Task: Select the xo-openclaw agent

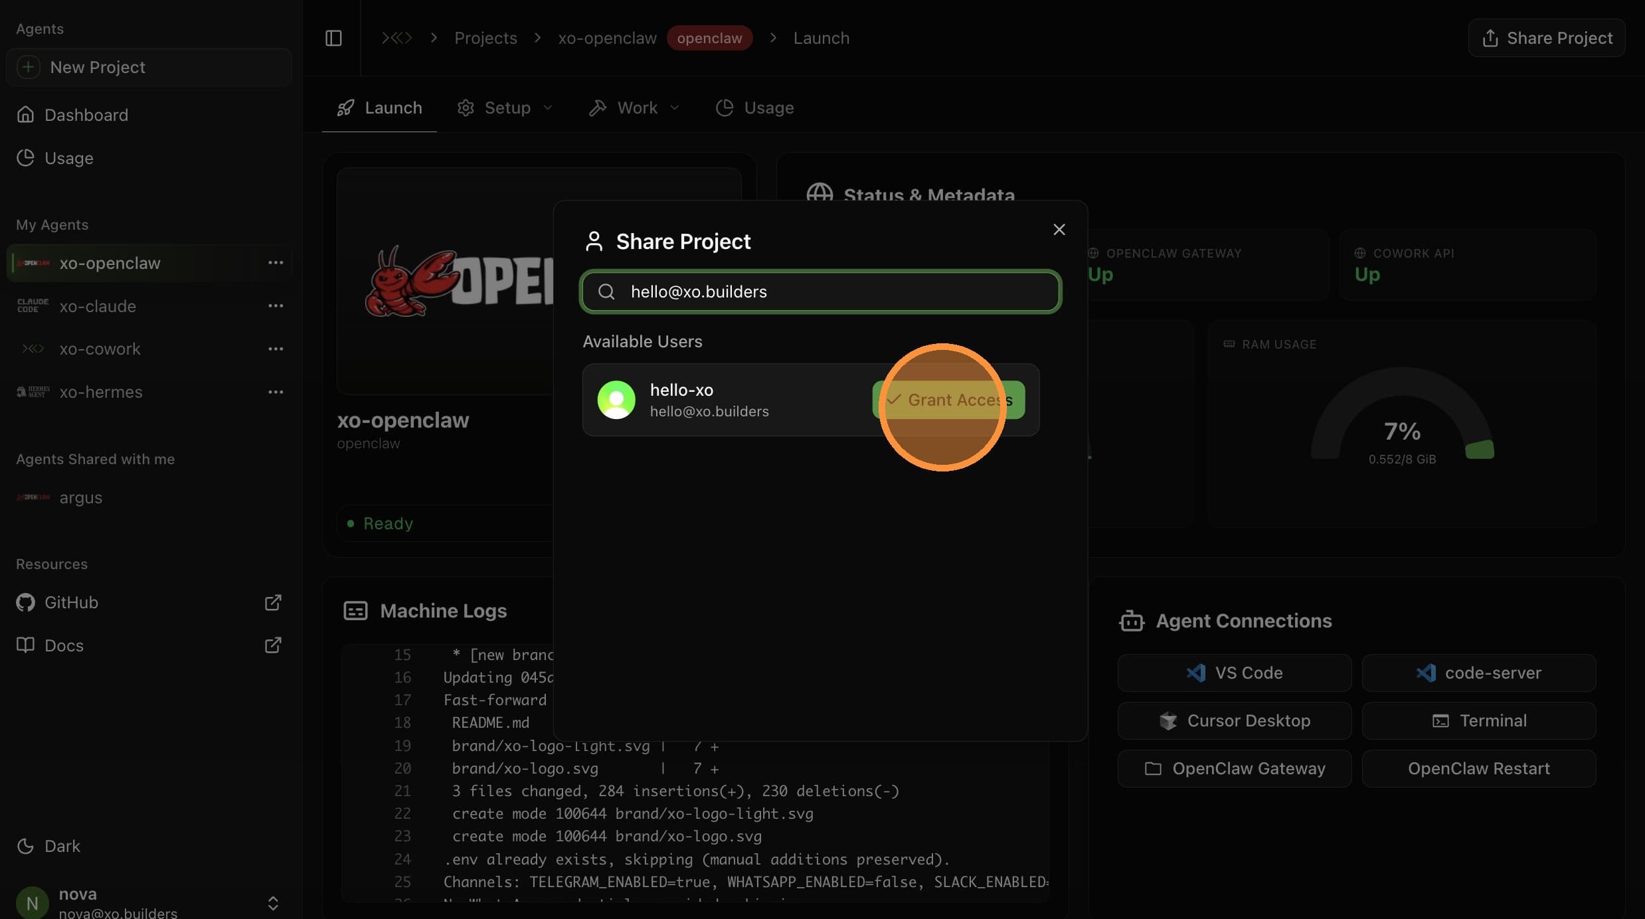Action: tap(149, 263)
